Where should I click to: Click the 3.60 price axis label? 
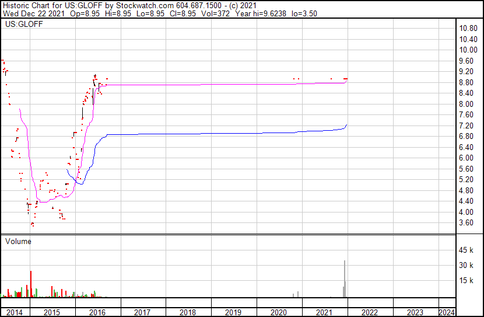tap(466, 223)
